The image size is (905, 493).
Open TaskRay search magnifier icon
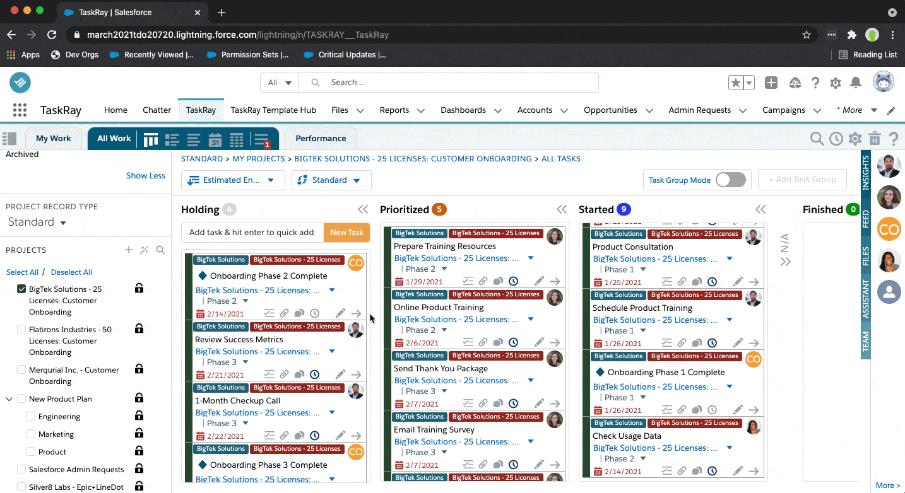817,139
